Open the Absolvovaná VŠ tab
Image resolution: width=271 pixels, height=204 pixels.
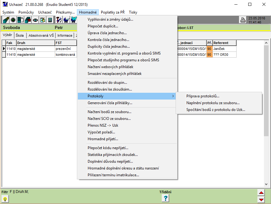[41, 35]
